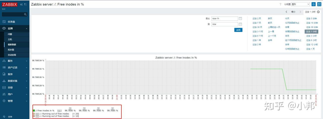Select the 过去 30 天 range
The height and width of the screenshot is (119, 323).
click(x=257, y=27)
